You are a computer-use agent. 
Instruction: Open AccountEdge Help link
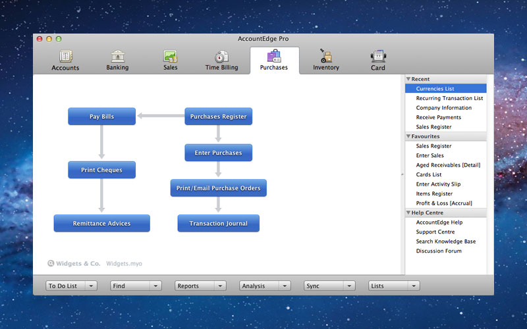[439, 222]
